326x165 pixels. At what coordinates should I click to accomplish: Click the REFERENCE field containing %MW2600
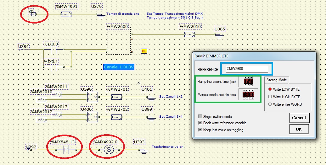[x=247, y=69]
